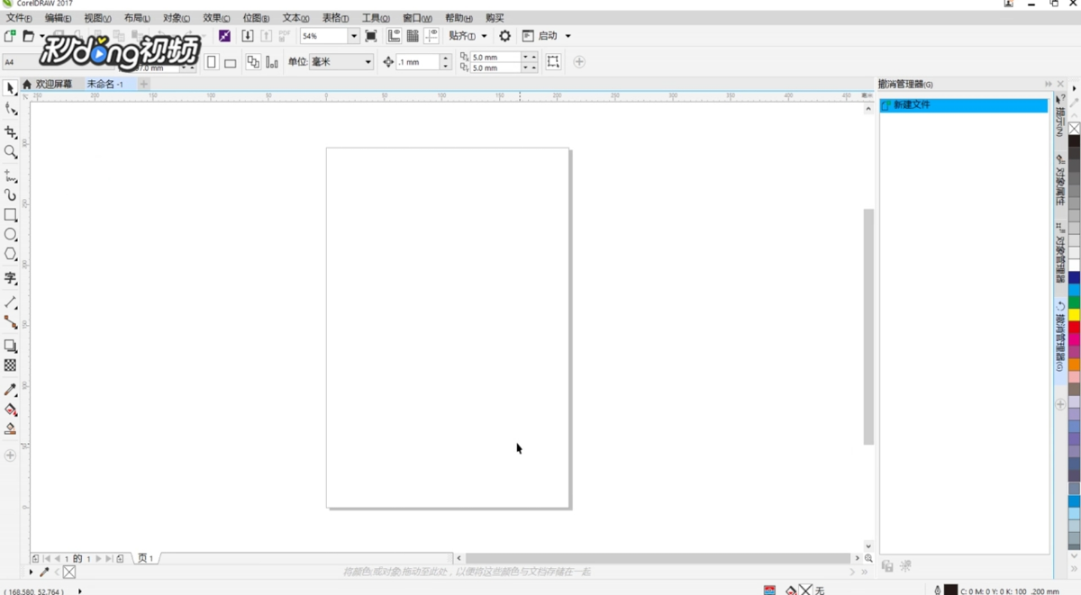Open the 对象 menu
The height and width of the screenshot is (595, 1081).
[177, 18]
